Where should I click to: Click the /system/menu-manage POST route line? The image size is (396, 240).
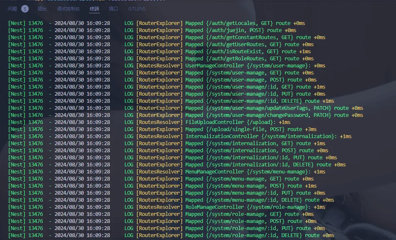(x=162, y=186)
